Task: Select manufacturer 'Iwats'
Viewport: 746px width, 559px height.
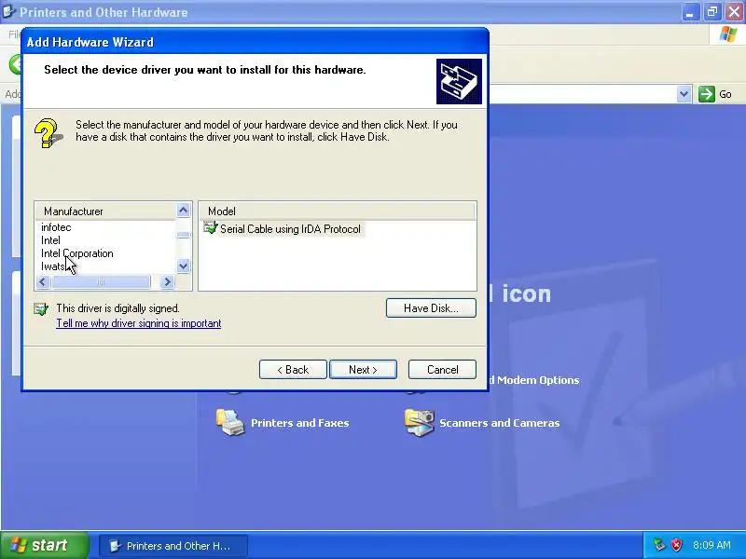Action: [53, 266]
